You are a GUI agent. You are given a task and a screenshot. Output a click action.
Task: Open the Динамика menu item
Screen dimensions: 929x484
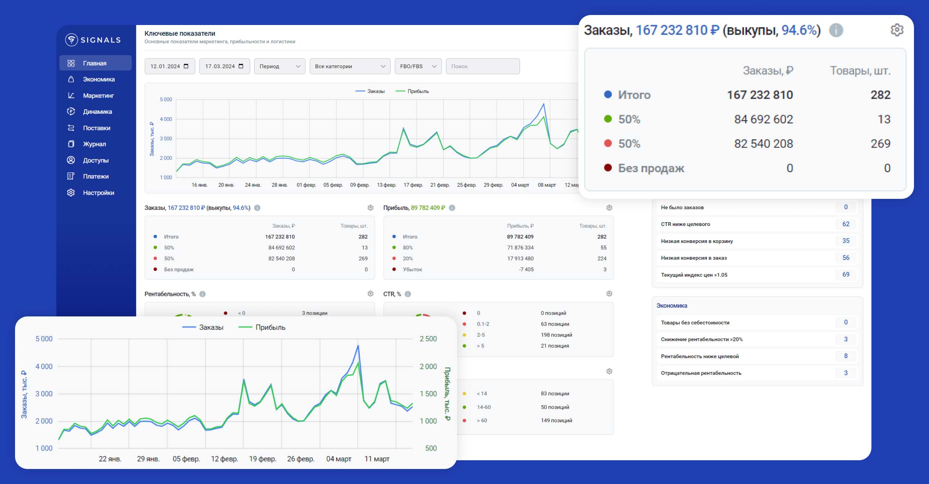click(95, 111)
